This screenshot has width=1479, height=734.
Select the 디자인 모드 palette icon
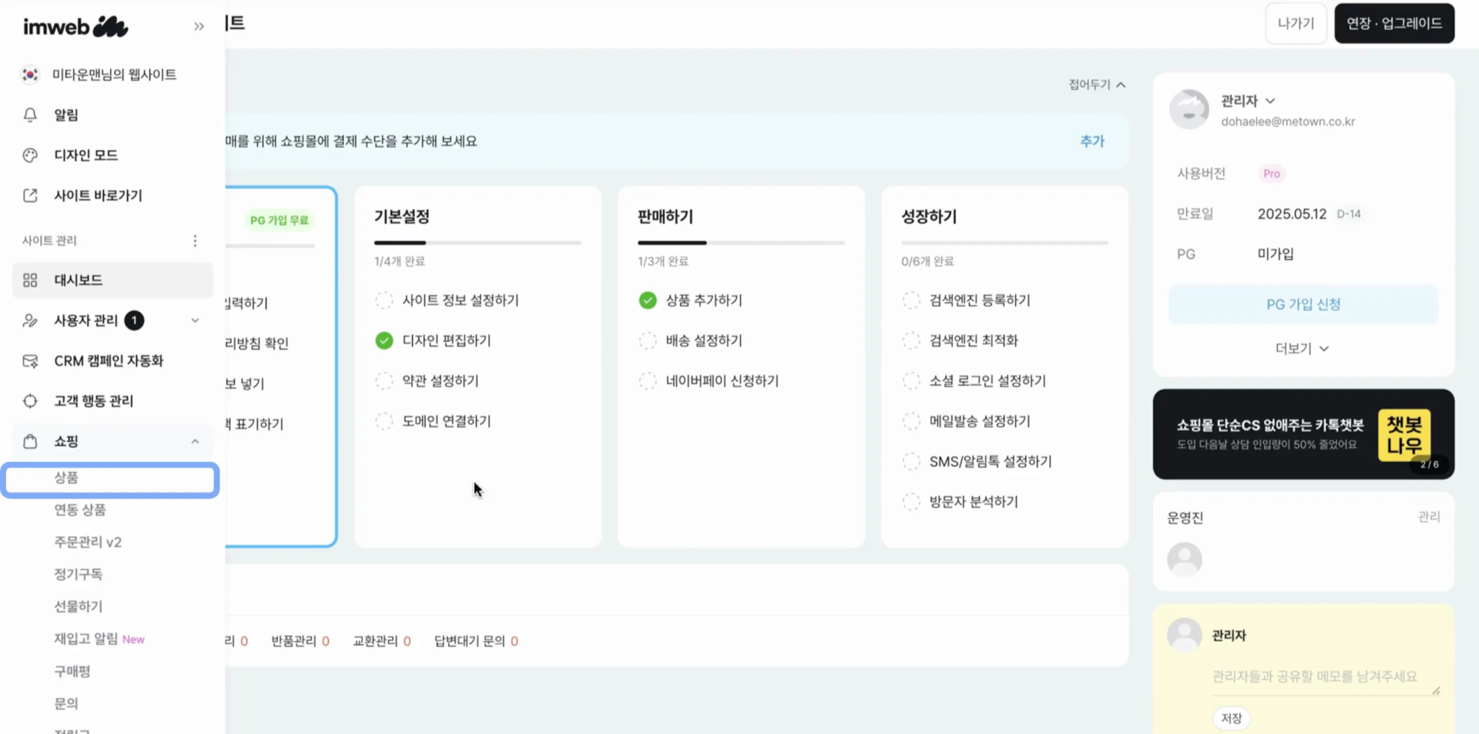(x=30, y=154)
